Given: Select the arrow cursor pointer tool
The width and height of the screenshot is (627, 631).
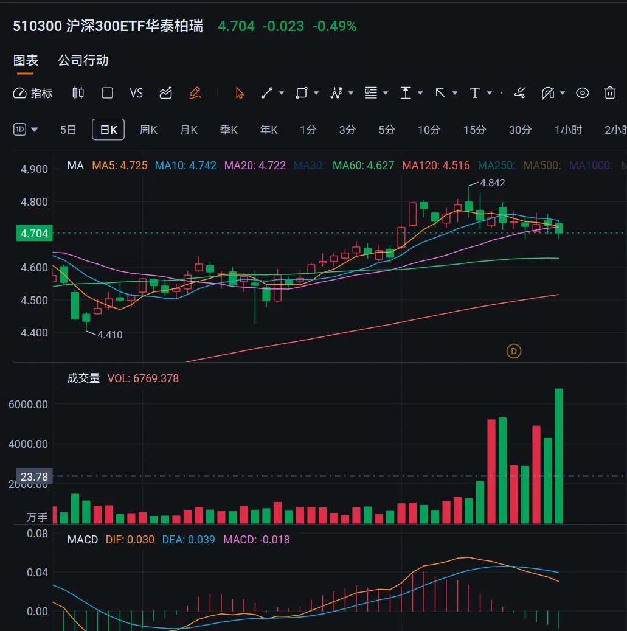Looking at the screenshot, I should [x=240, y=93].
